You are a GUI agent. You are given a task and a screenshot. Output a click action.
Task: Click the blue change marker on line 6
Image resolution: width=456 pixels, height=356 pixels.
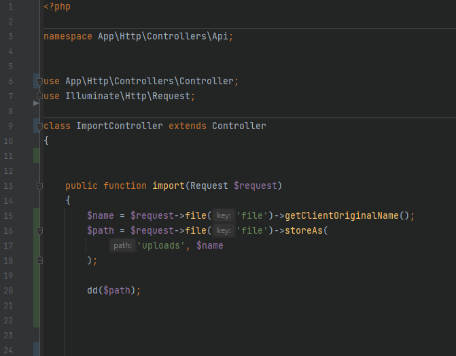coord(36,82)
